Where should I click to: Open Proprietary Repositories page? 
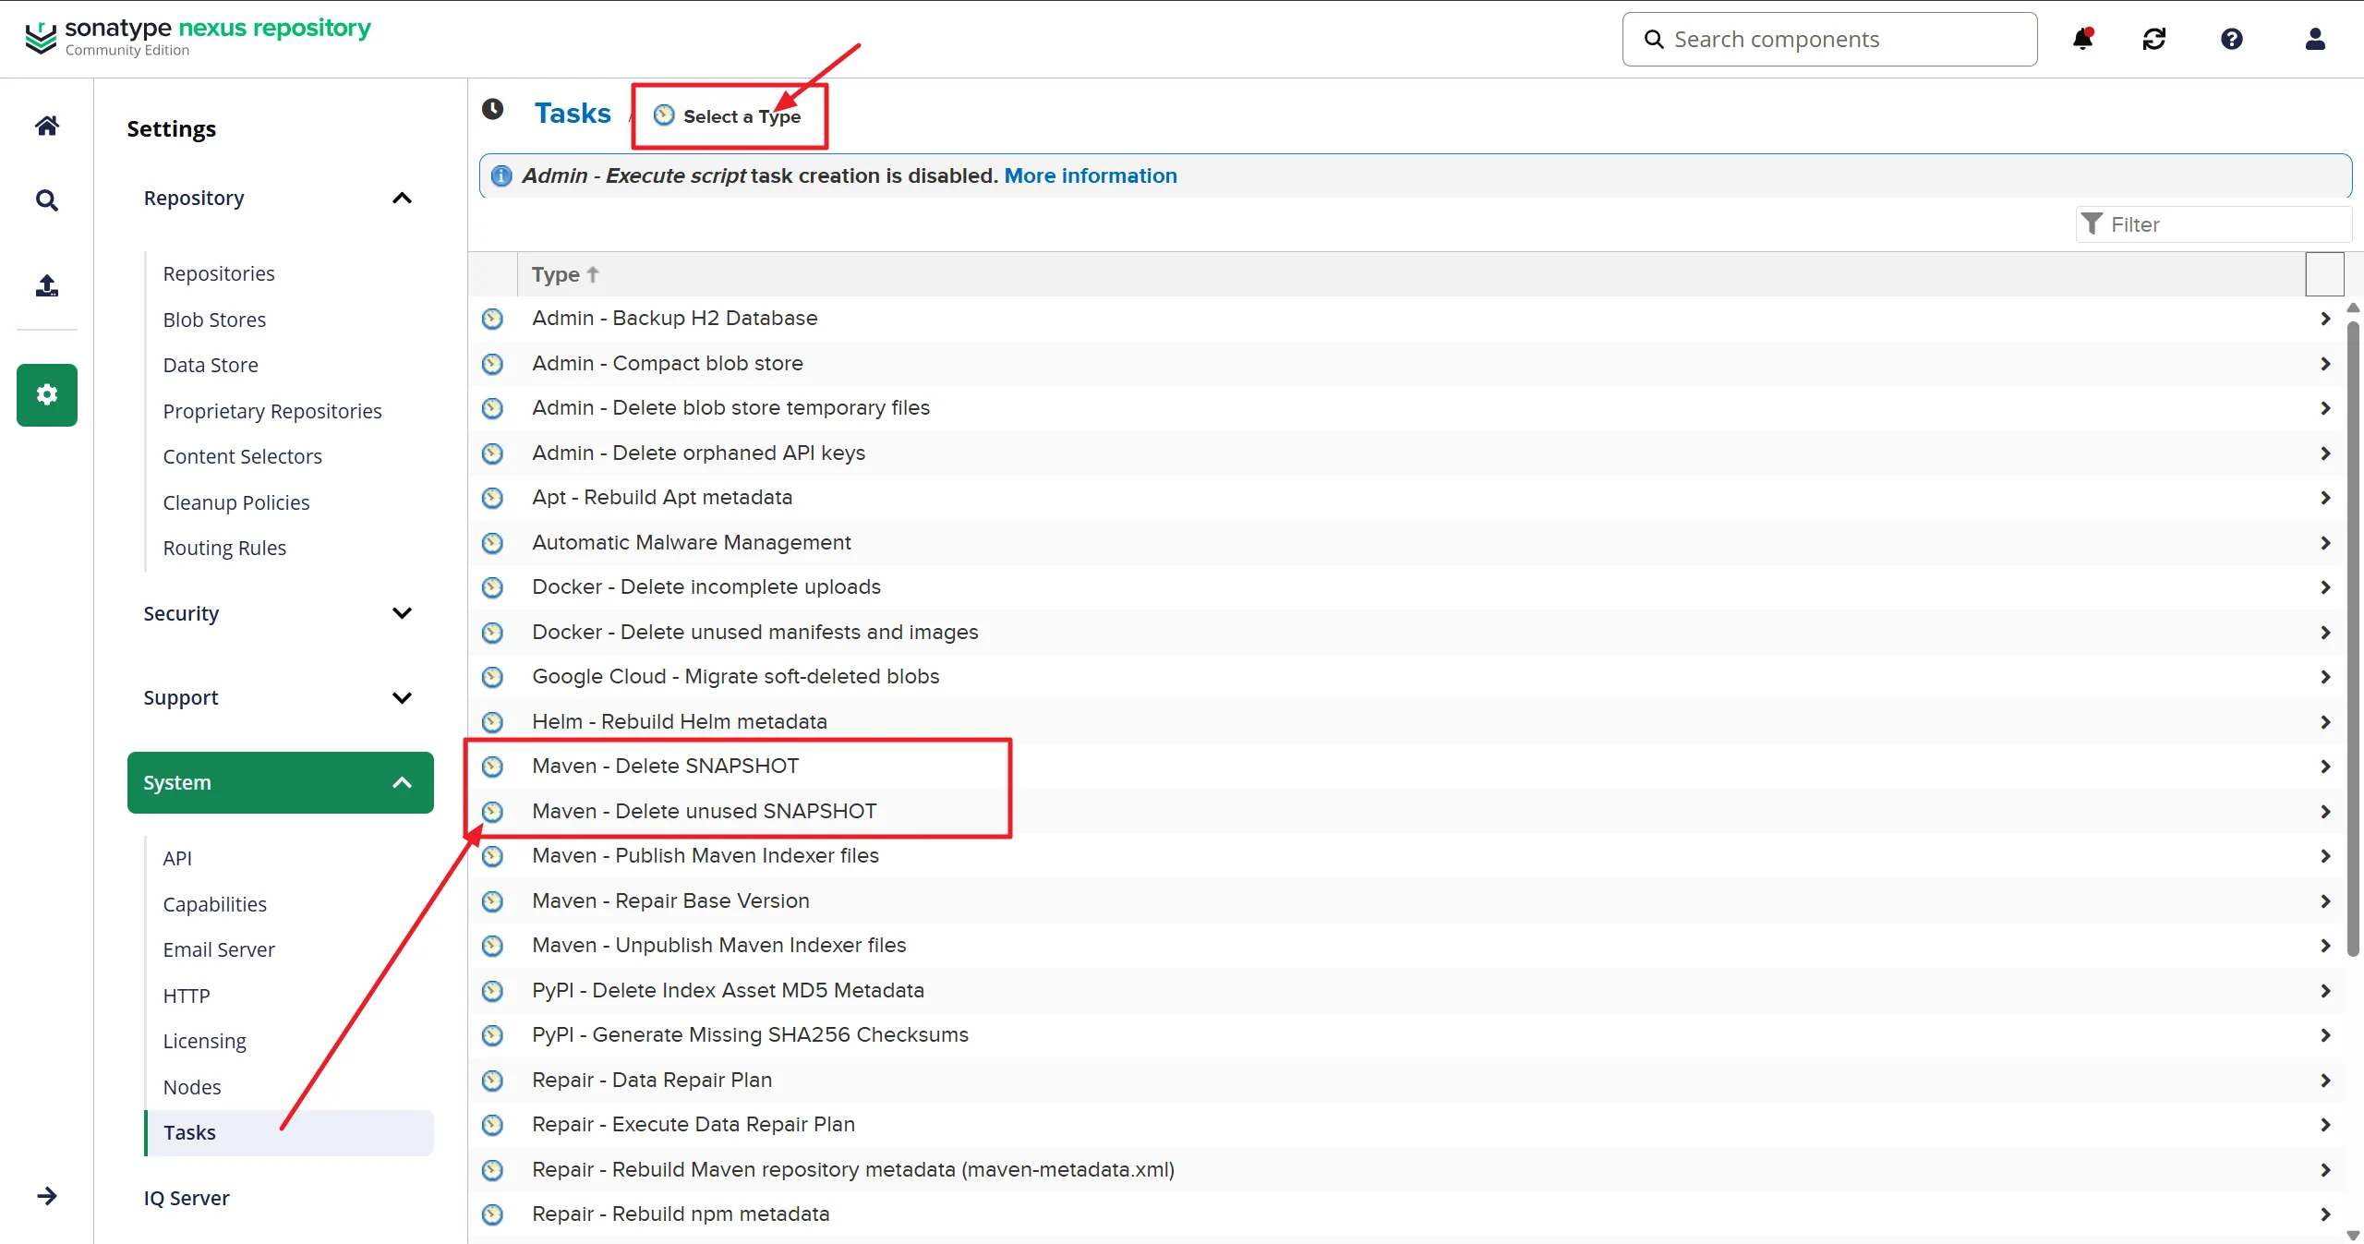272,411
